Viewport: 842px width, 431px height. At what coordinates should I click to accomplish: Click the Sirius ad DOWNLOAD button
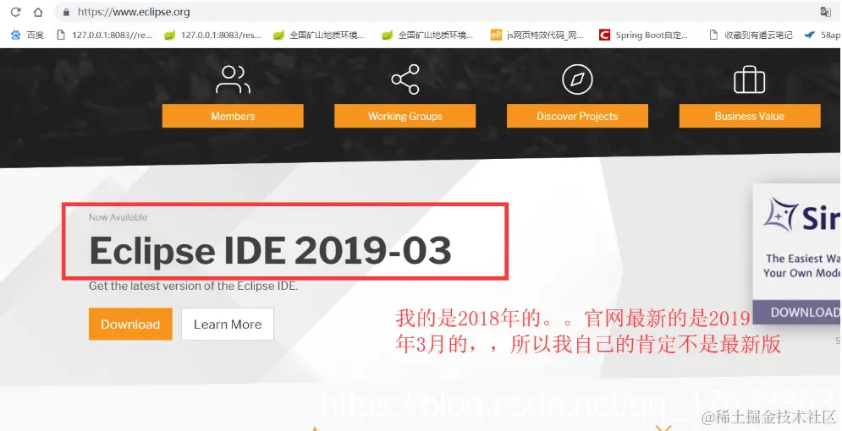pyautogui.click(x=797, y=312)
